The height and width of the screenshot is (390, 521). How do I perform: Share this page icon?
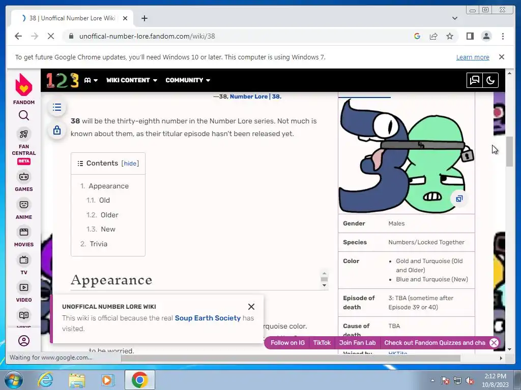pos(433,36)
